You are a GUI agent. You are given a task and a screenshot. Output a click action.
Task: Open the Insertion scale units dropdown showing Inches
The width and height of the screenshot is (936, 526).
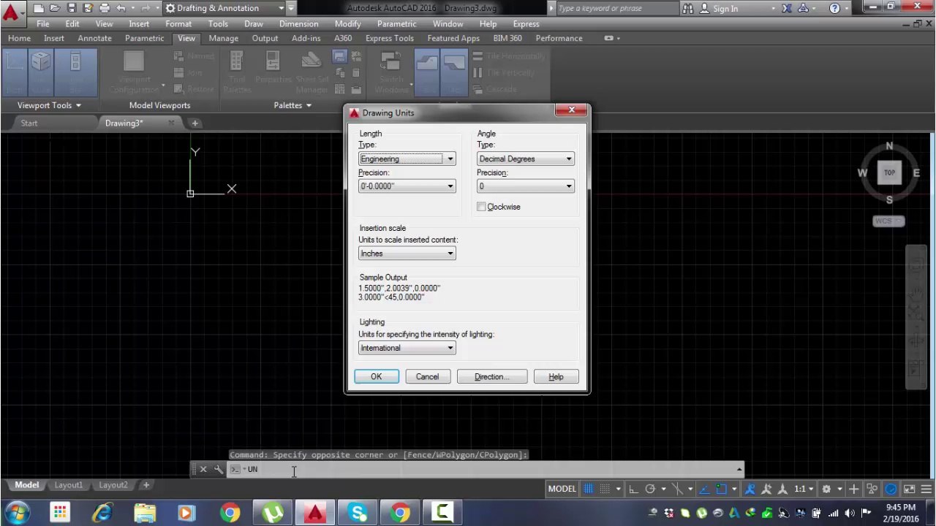pos(407,254)
